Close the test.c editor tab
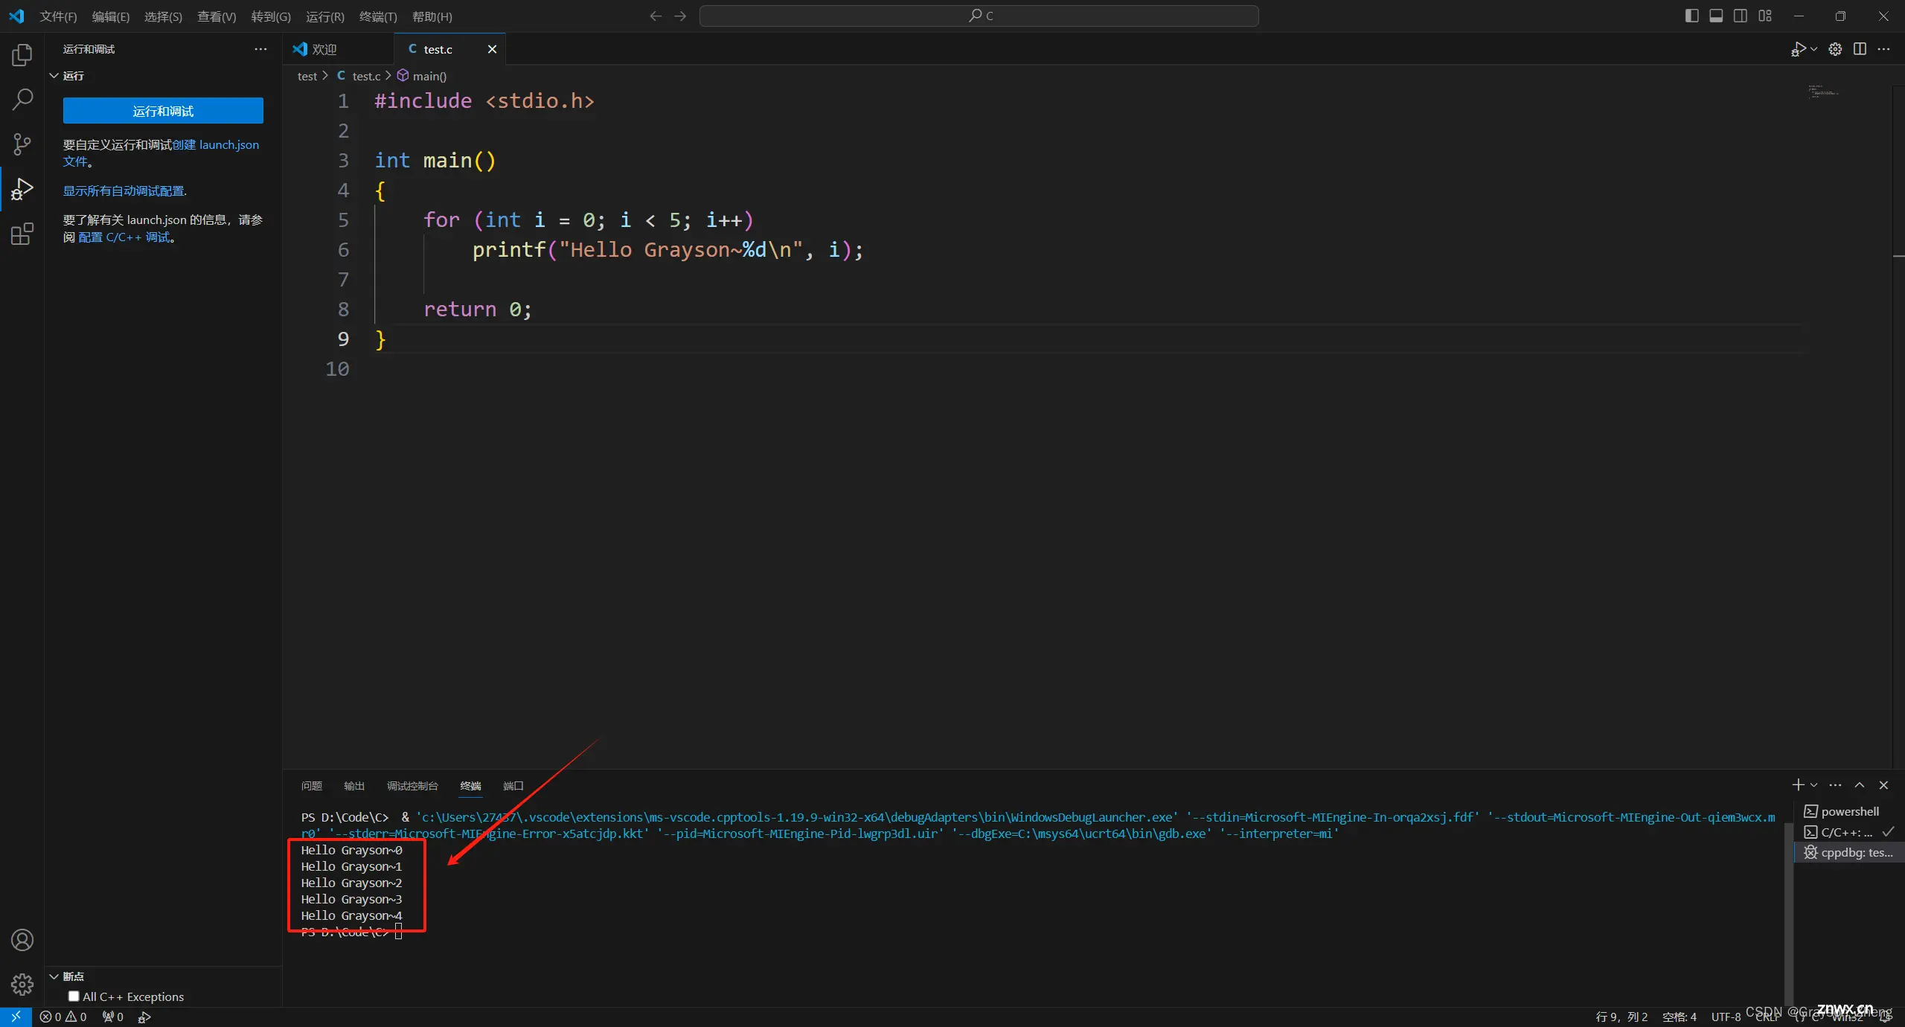 [492, 49]
